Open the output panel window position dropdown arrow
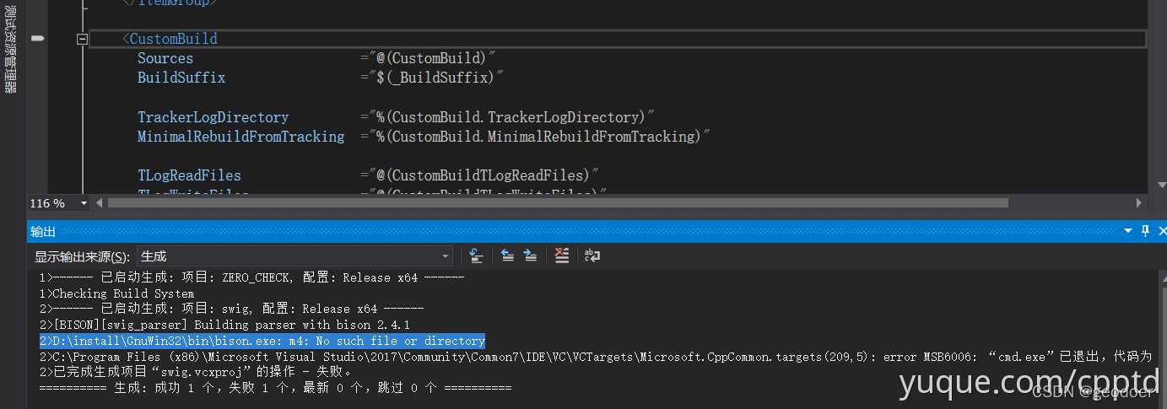 click(x=1129, y=231)
